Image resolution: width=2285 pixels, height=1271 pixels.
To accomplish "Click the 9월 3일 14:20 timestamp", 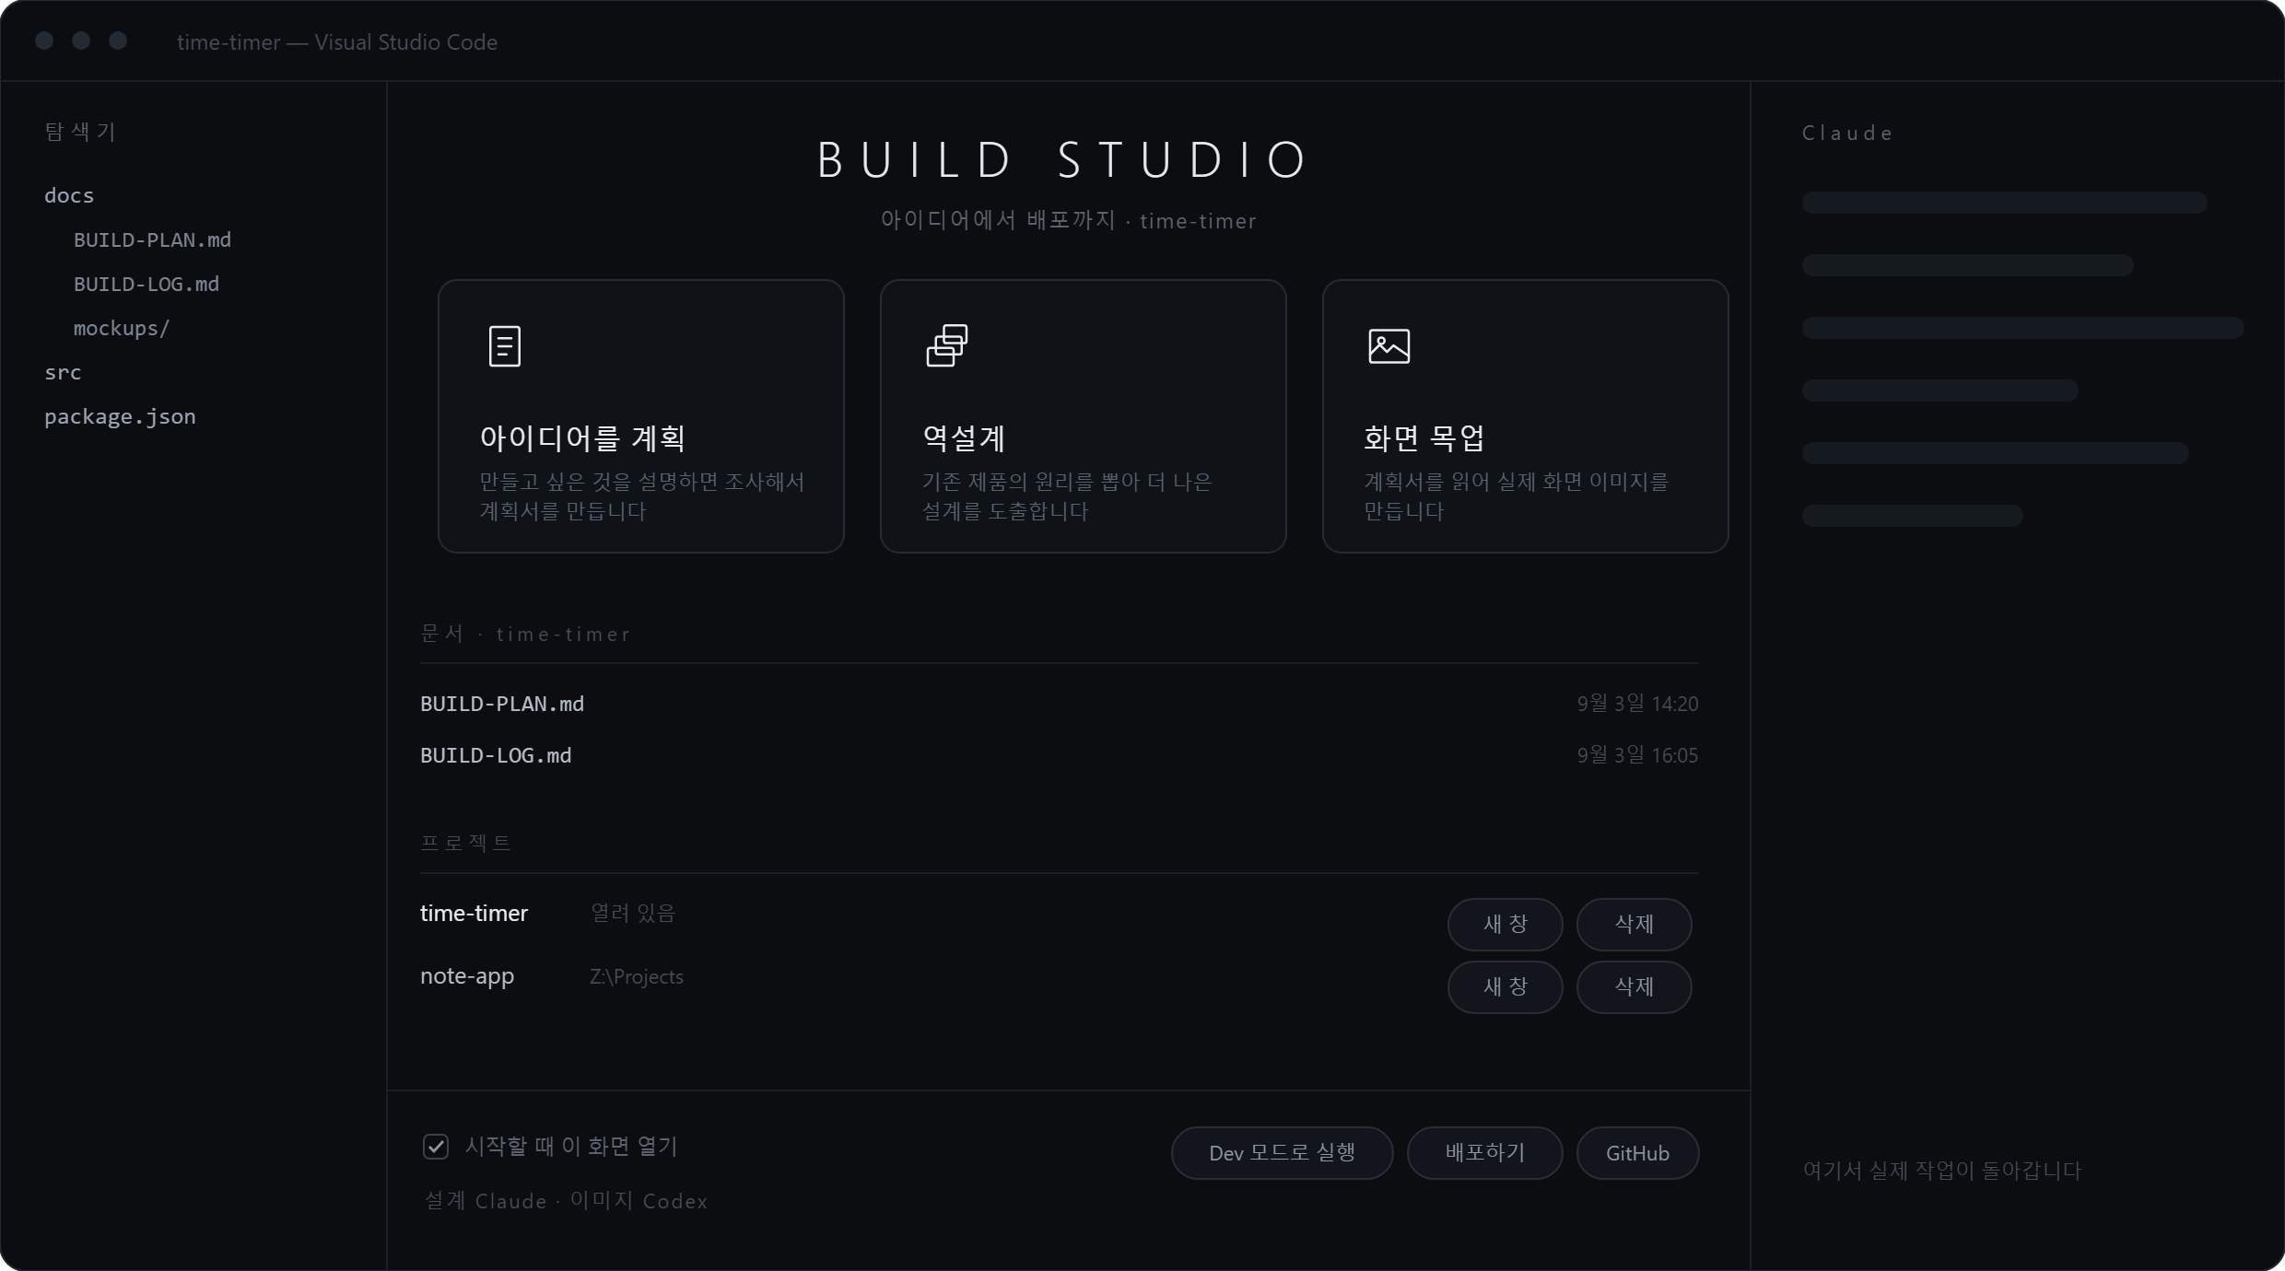I will [1637, 704].
